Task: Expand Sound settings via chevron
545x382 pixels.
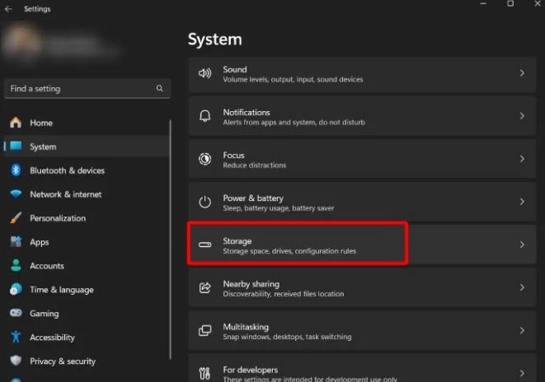Action: (522, 73)
